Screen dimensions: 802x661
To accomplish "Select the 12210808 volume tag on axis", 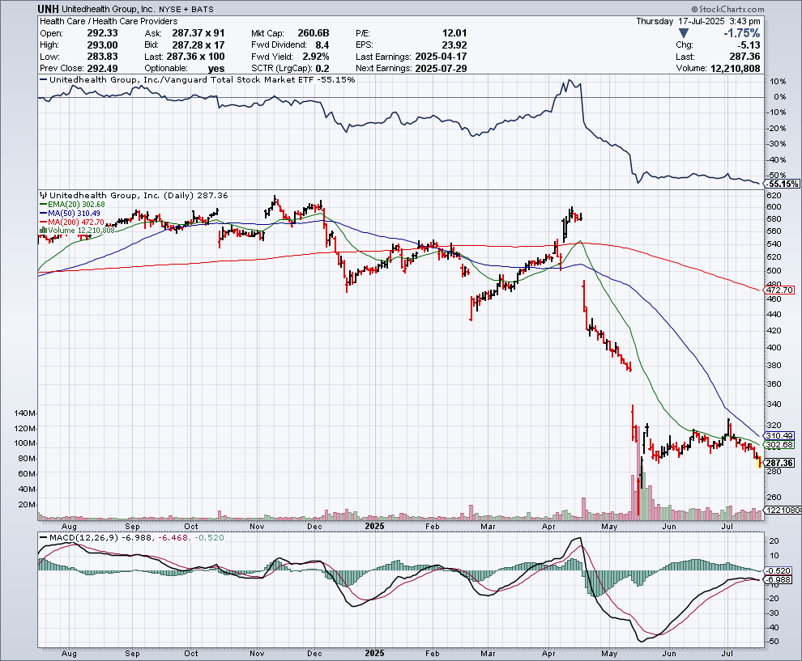I will [x=783, y=510].
